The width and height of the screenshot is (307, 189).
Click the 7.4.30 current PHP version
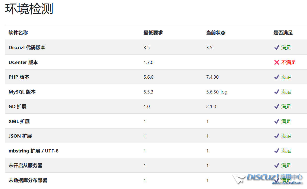click(x=212, y=77)
